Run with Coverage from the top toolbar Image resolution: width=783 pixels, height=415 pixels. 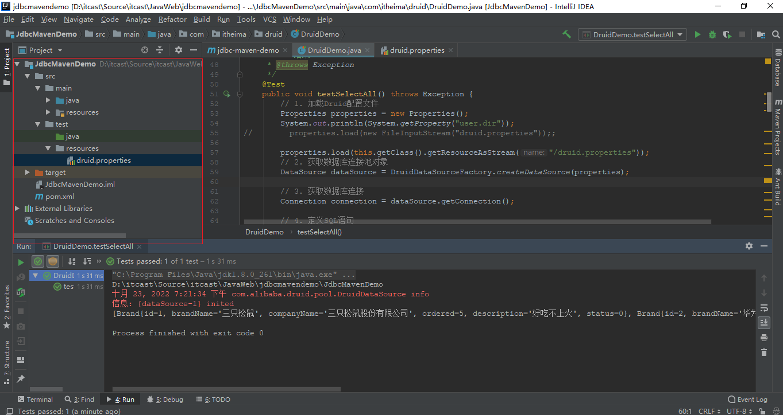coord(727,34)
